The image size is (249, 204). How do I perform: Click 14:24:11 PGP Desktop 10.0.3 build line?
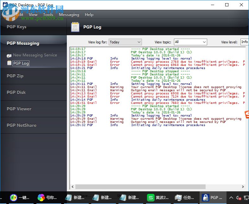point(131,78)
